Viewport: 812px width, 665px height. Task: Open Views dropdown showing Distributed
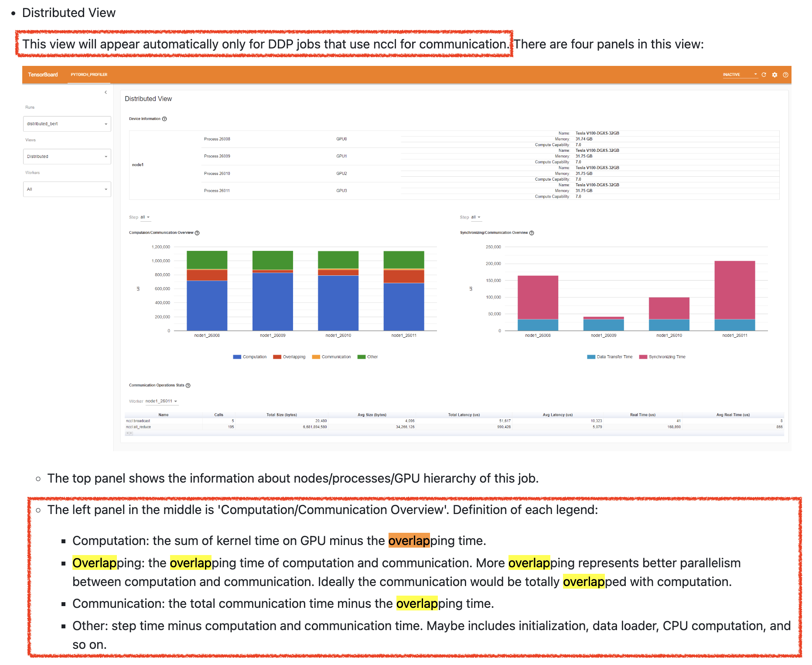click(67, 157)
